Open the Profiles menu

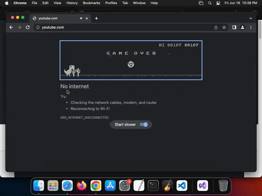(111, 3)
